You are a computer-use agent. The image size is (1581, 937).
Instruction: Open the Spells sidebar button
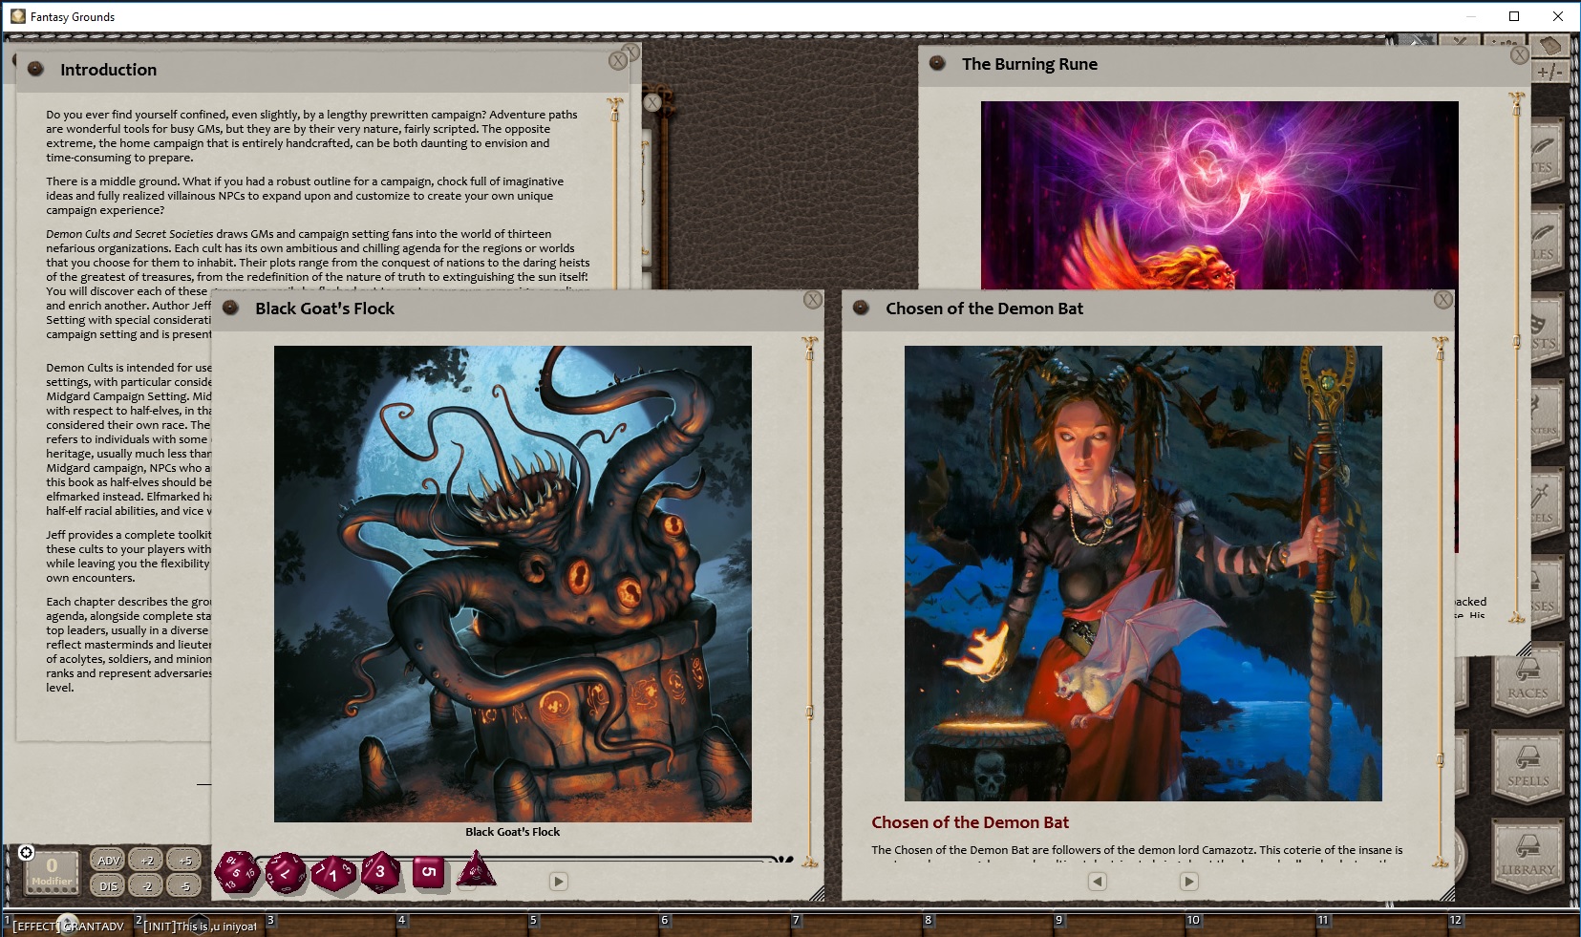[1528, 766]
